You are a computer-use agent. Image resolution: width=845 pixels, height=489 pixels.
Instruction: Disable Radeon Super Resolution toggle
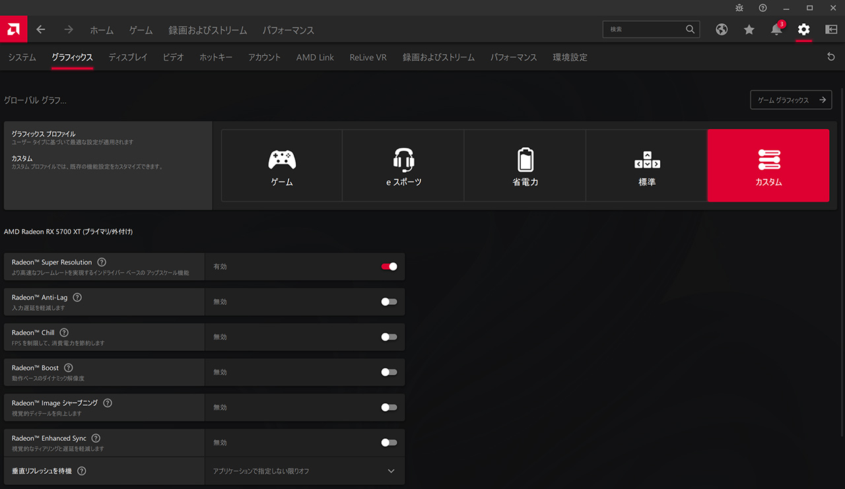click(389, 267)
